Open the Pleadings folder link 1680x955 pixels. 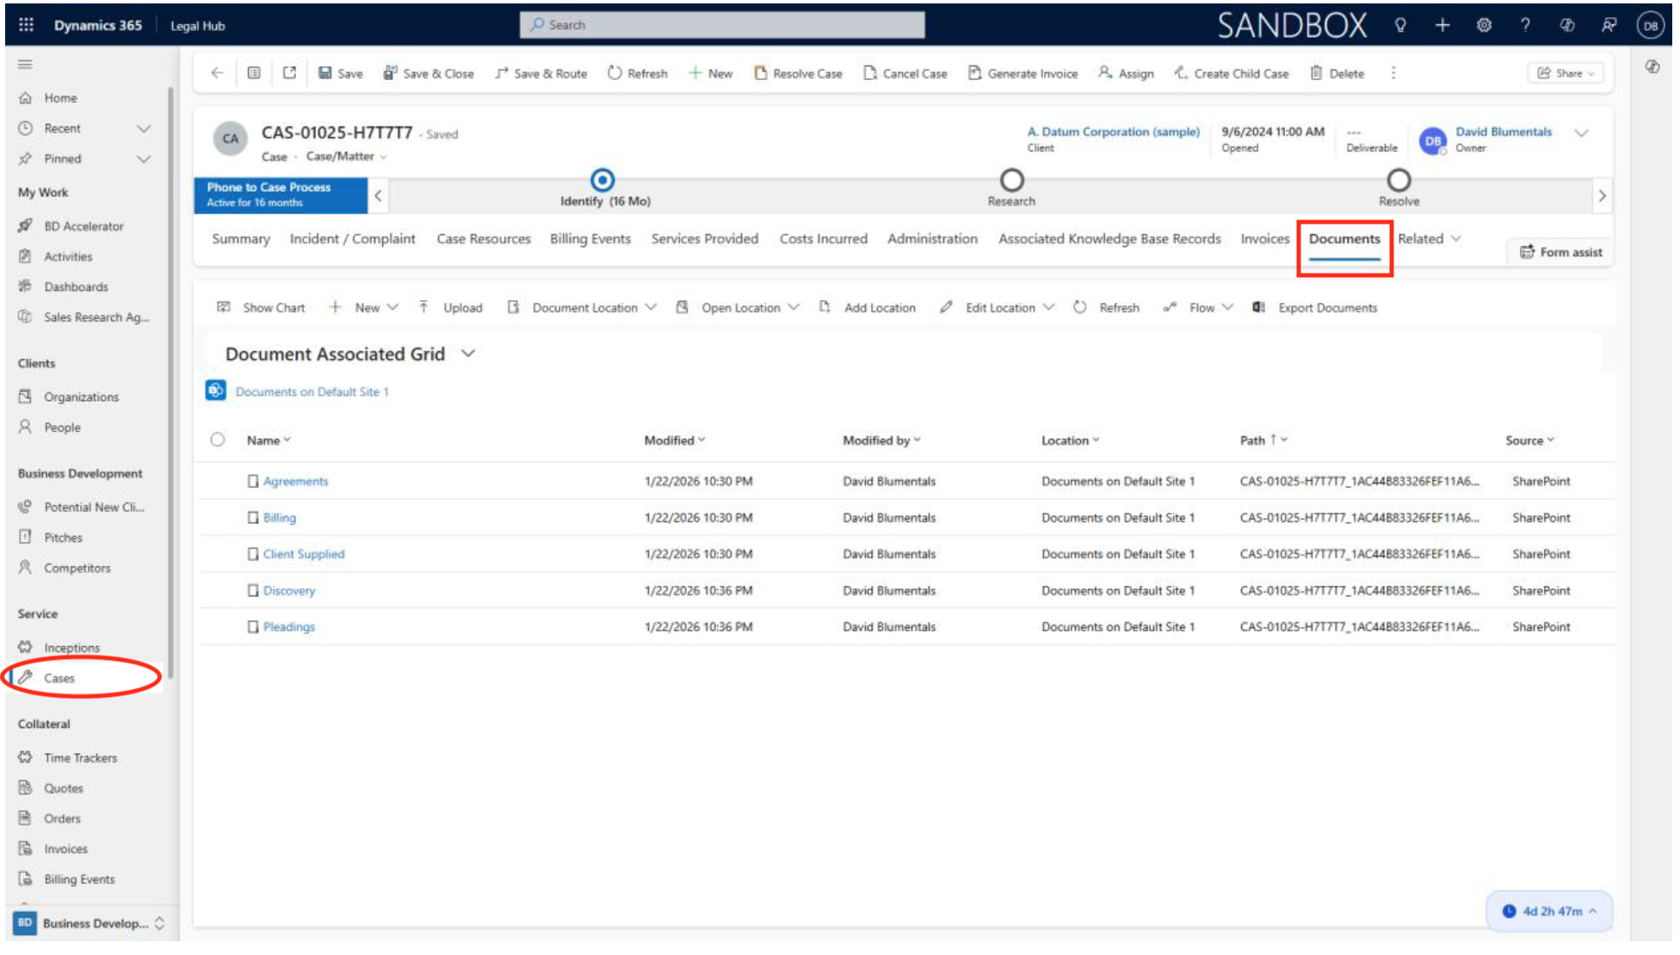289,627
